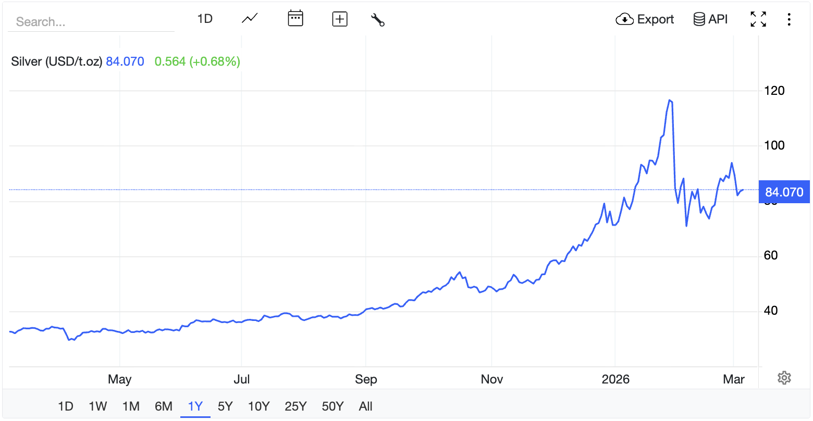Select the 1W time range
Screen dimensions: 813x421
(x=98, y=406)
